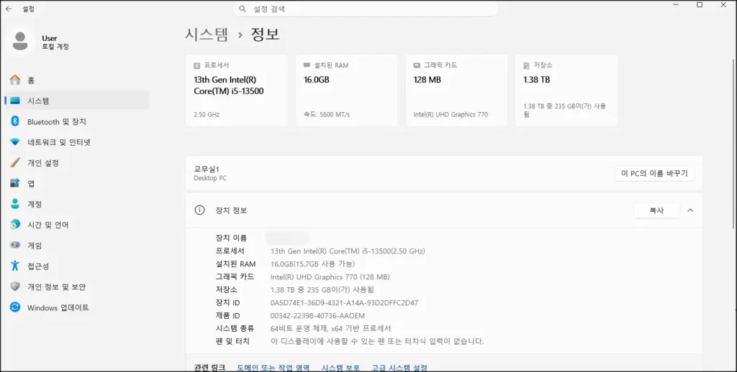Viewport: 737px width, 372px height.
Task: Click the Bluetooth icon in sidebar
Action: [x=15, y=121]
